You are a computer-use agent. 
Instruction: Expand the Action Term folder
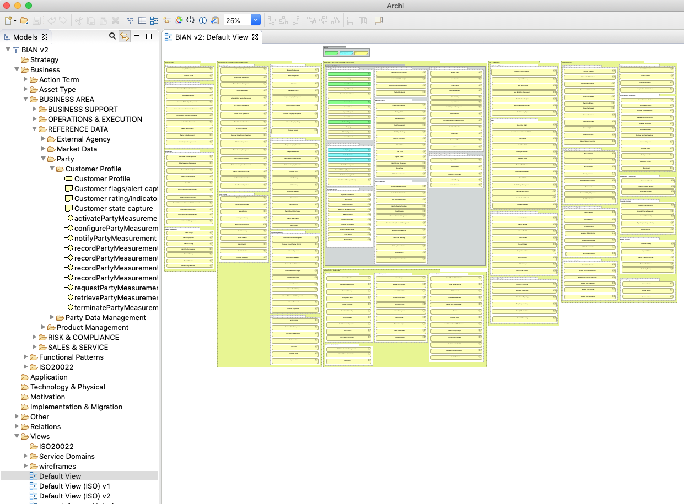(x=26, y=79)
